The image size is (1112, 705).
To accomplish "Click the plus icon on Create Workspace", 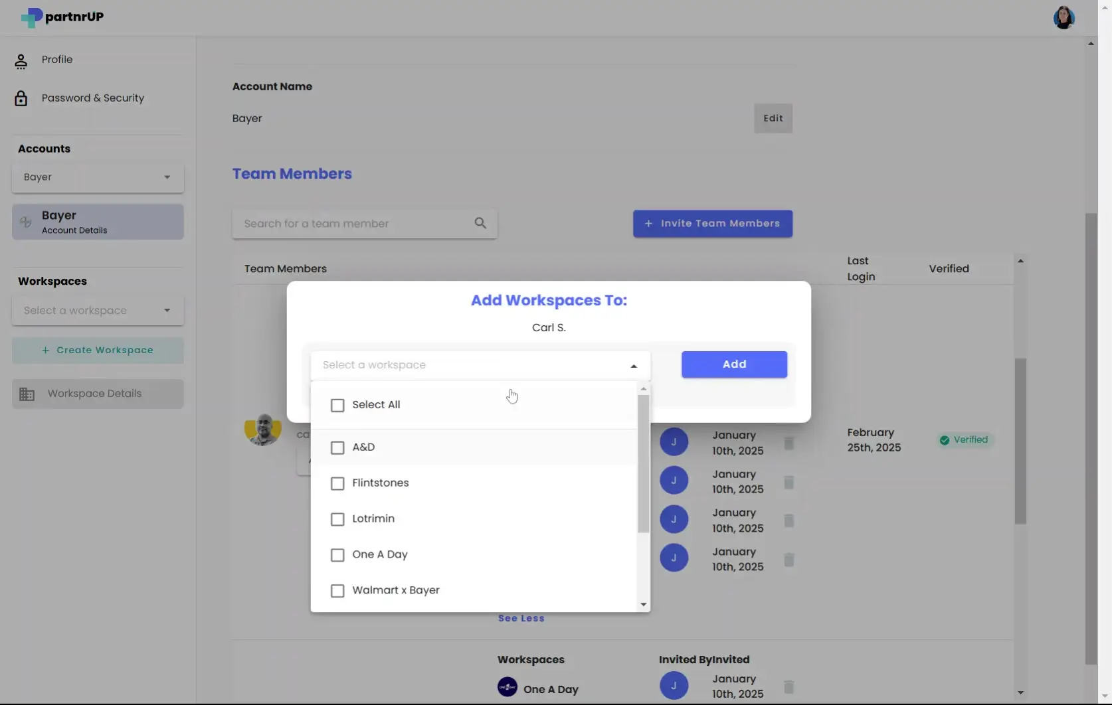I will pyautogui.click(x=45, y=350).
